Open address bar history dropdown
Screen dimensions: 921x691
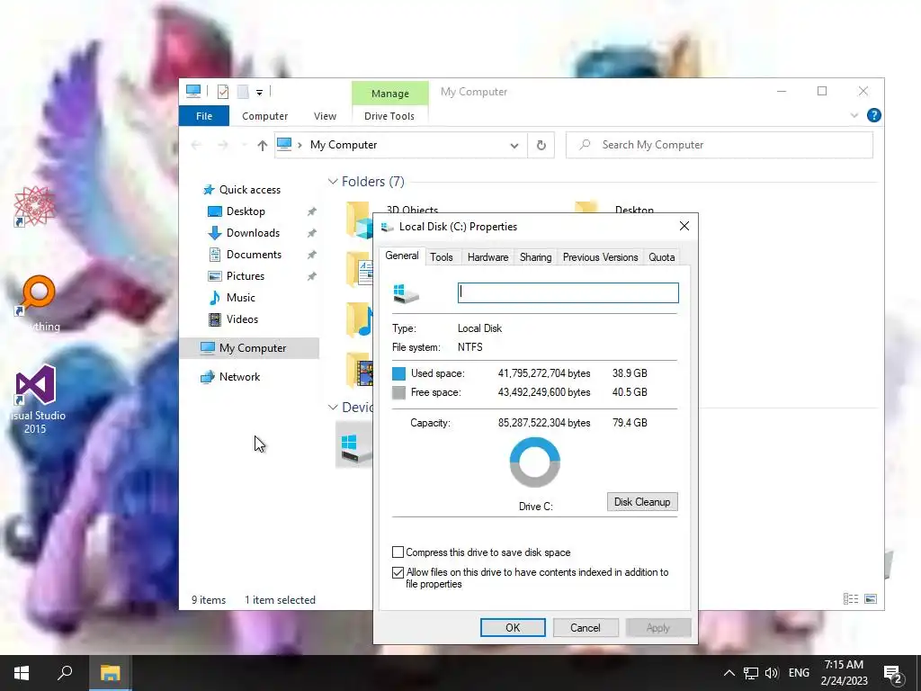[514, 145]
